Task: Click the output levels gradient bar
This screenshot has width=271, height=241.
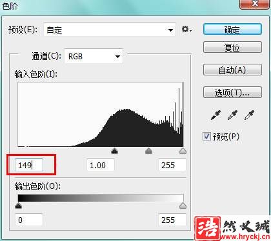Action: 101,198
